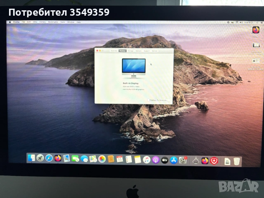
Task: Open red shield security app in Dock
Action: pyautogui.click(x=214, y=161)
